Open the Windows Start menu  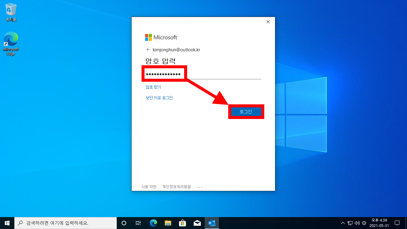pyautogui.click(x=7, y=223)
